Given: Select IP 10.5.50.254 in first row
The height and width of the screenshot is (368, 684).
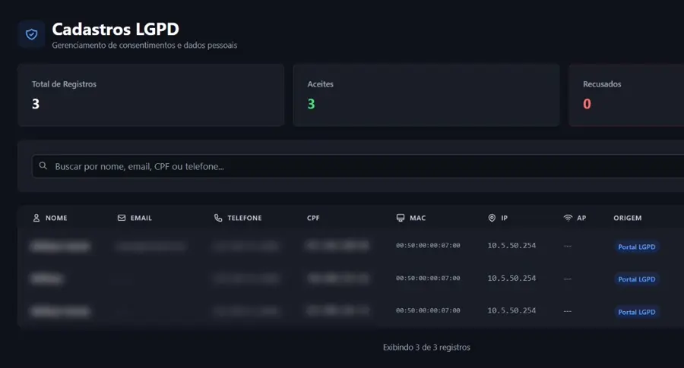Looking at the screenshot, I should pyautogui.click(x=511, y=246).
